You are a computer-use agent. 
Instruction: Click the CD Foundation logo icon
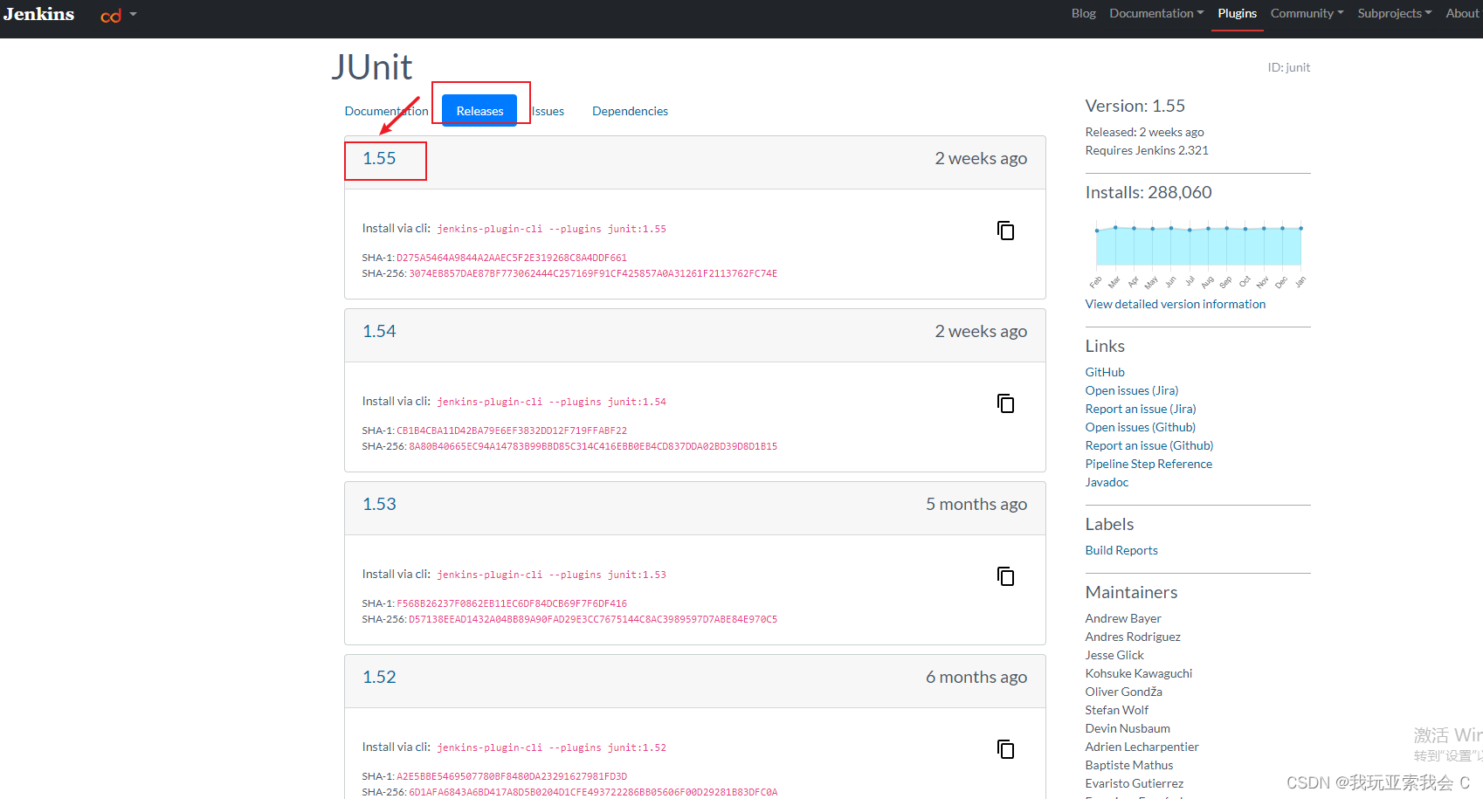111,16
